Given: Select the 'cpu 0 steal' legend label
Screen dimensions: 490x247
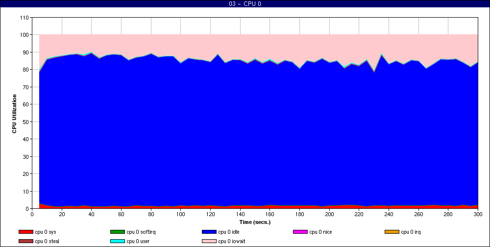Looking at the screenshot, I should [x=47, y=241].
